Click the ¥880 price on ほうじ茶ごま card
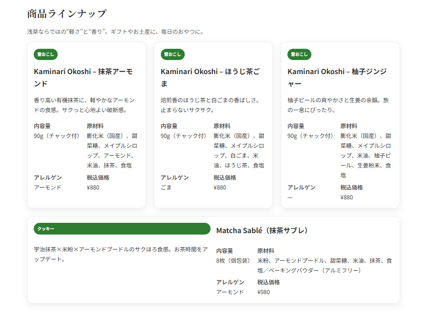422x311 pixels. 219,187
